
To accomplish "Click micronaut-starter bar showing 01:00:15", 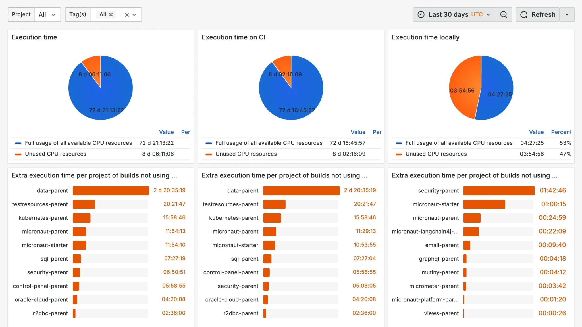I will (x=484, y=204).
